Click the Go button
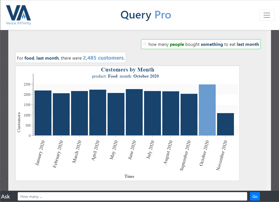 [x=255, y=196]
